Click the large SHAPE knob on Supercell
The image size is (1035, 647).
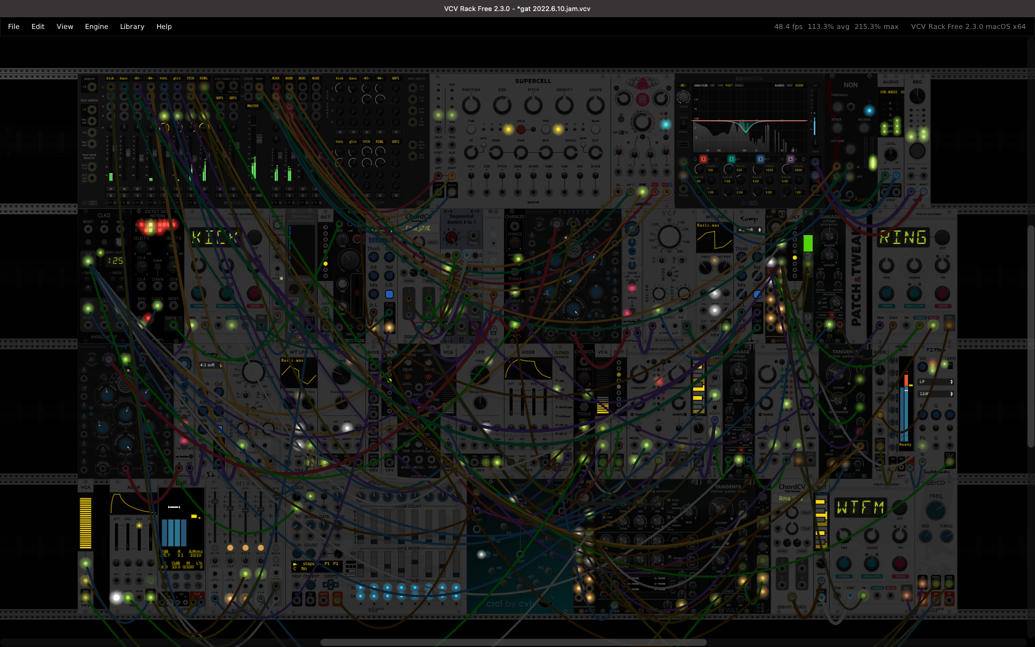pyautogui.click(x=595, y=105)
